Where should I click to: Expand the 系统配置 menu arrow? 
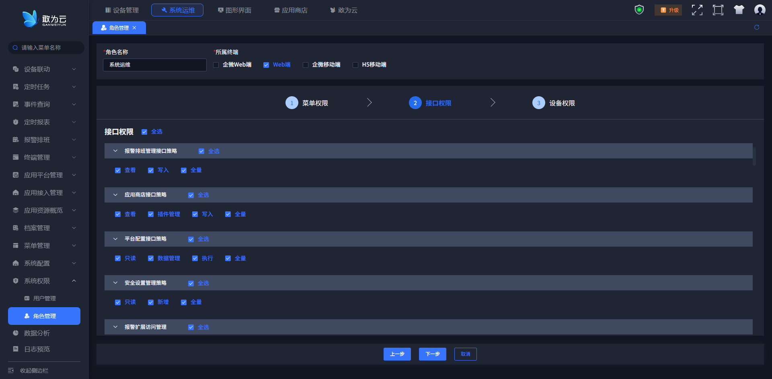(74, 263)
